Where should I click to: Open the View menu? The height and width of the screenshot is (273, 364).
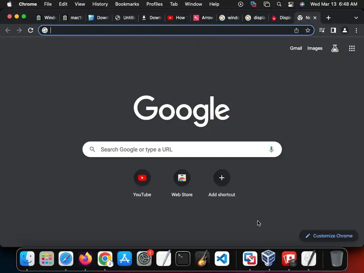tap(80, 4)
